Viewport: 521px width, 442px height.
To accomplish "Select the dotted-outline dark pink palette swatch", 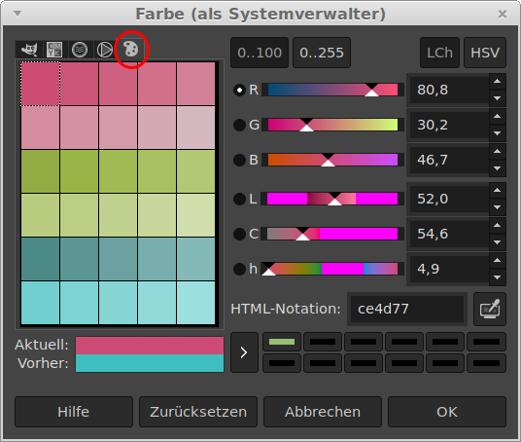I will [x=40, y=84].
